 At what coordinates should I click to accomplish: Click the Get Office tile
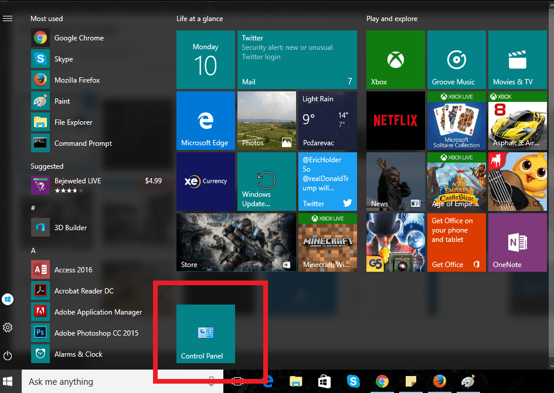pos(457,242)
